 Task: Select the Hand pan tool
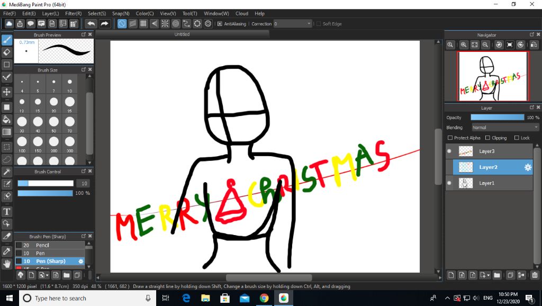coord(6,264)
